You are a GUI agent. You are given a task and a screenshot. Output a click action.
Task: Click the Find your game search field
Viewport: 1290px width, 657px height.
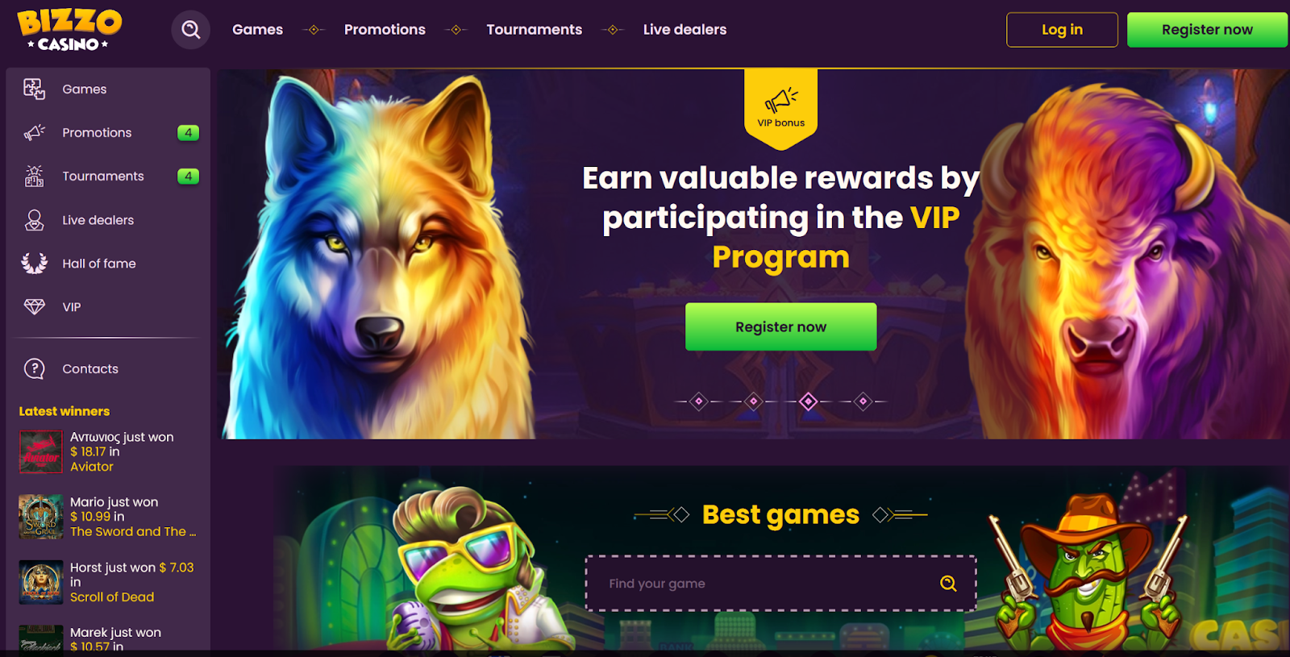coord(780,584)
